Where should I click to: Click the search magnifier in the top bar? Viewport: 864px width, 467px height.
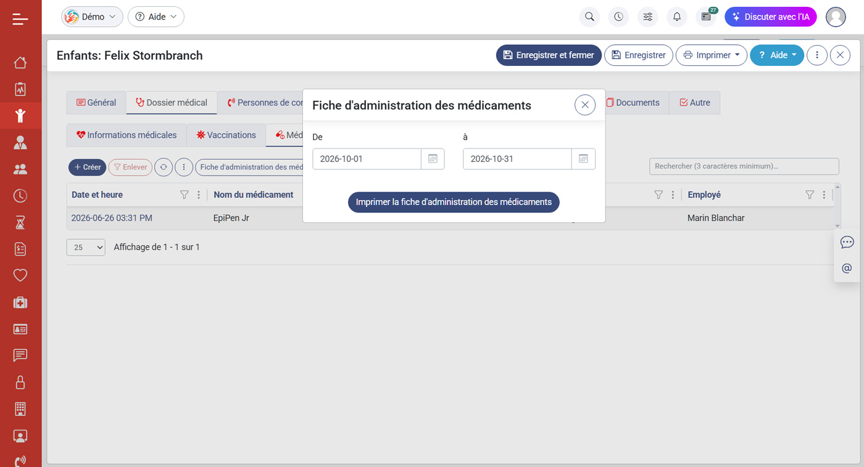[x=589, y=17]
